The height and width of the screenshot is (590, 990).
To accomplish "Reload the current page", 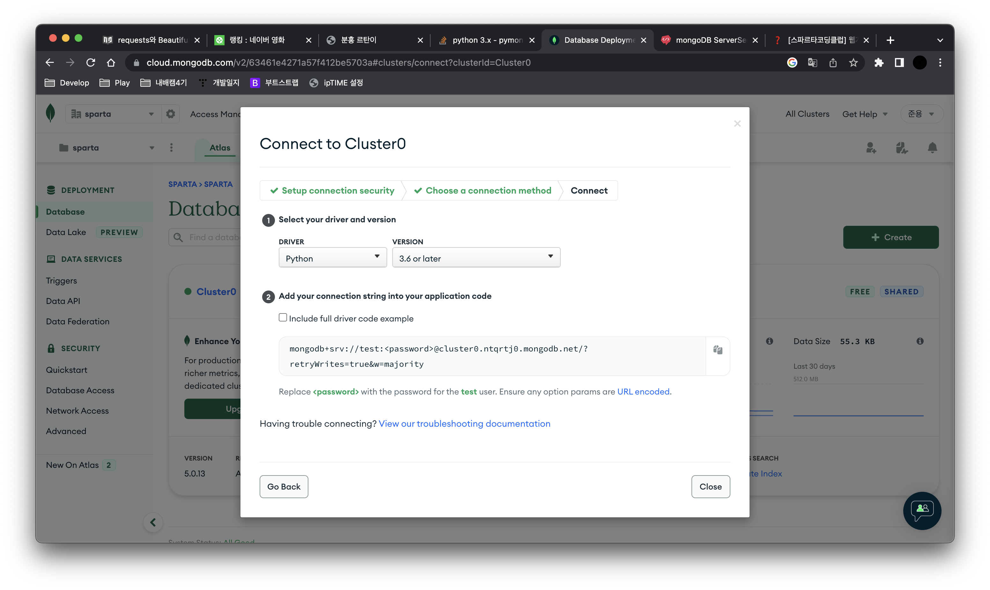I will tap(91, 63).
